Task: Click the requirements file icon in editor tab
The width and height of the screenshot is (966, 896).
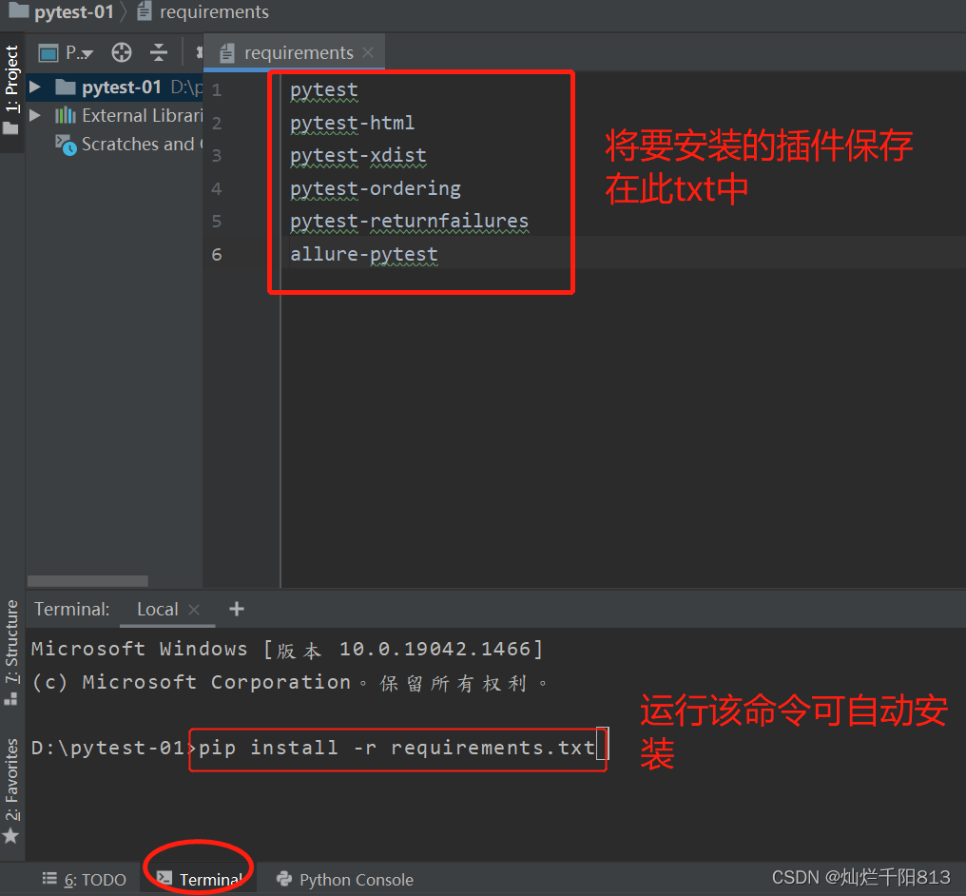Action: pos(226,53)
